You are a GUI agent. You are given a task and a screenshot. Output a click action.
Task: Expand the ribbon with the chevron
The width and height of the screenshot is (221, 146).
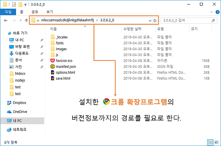pyautogui.click(x=211, y=12)
